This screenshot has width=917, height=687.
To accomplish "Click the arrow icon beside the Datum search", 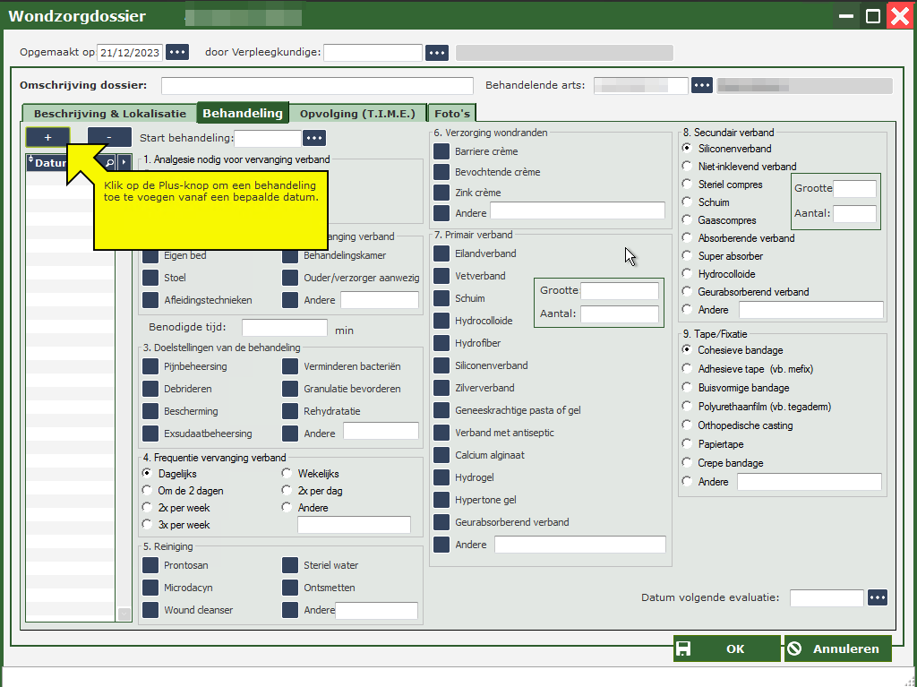I will point(124,162).
